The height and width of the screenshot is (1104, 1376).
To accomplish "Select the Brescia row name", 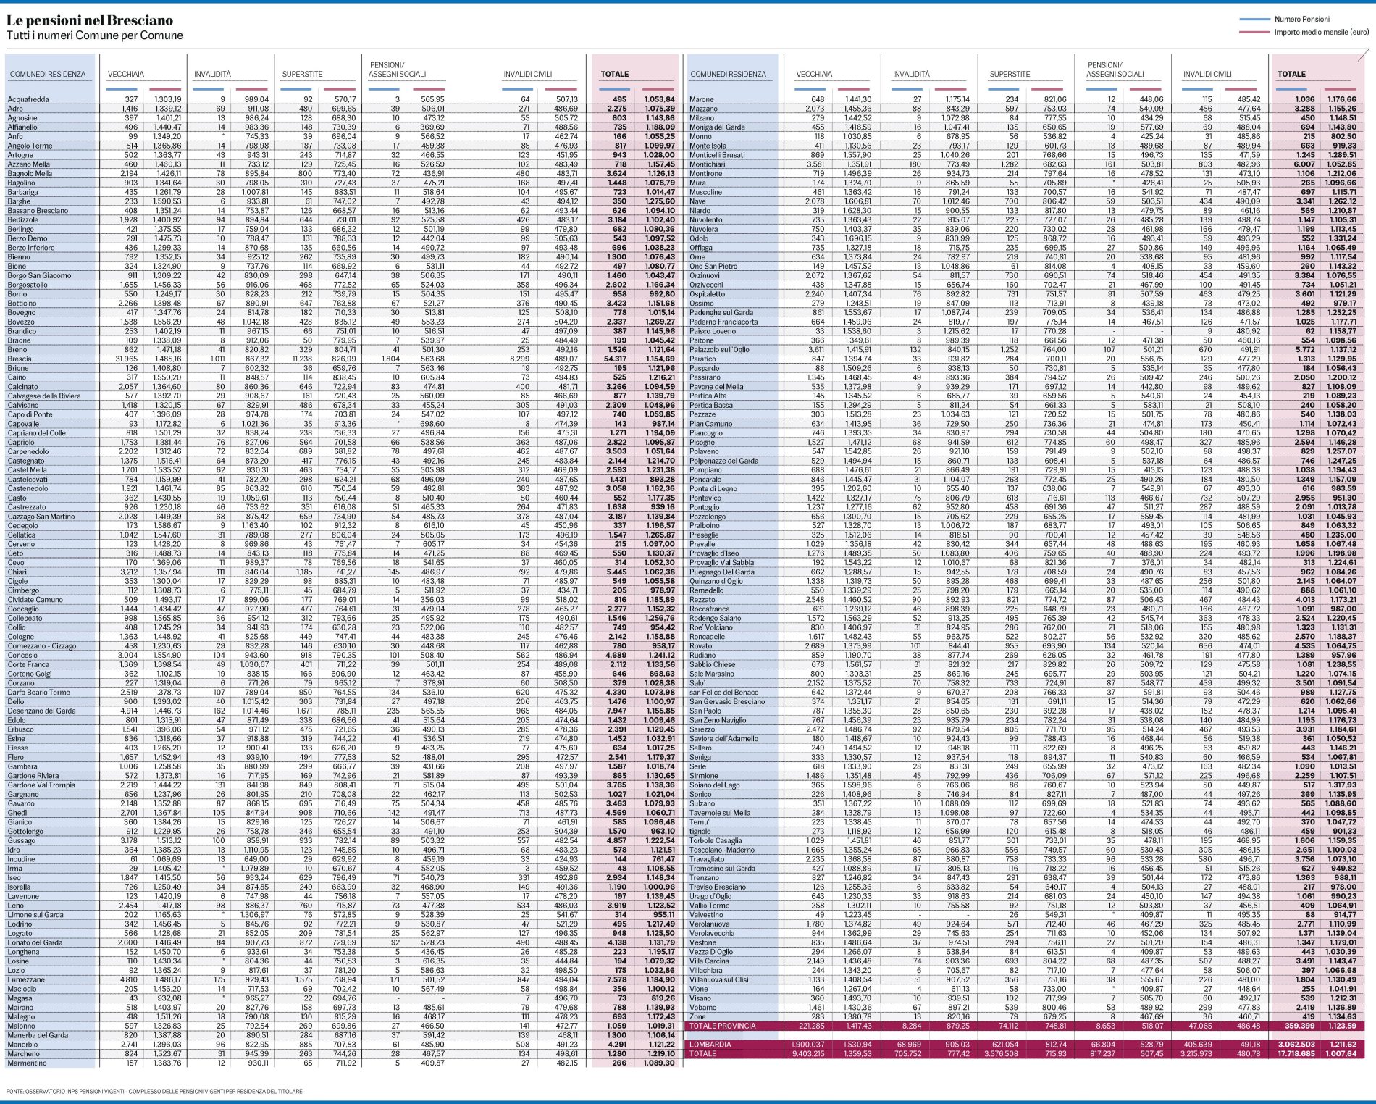I will tap(20, 359).
